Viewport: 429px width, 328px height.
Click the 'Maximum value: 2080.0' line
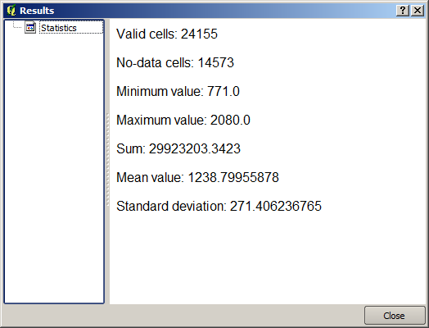pos(183,121)
